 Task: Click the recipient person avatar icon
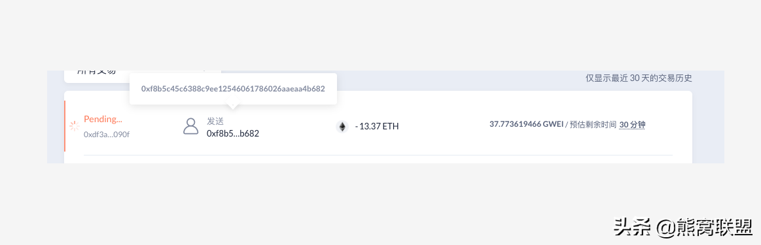click(190, 126)
